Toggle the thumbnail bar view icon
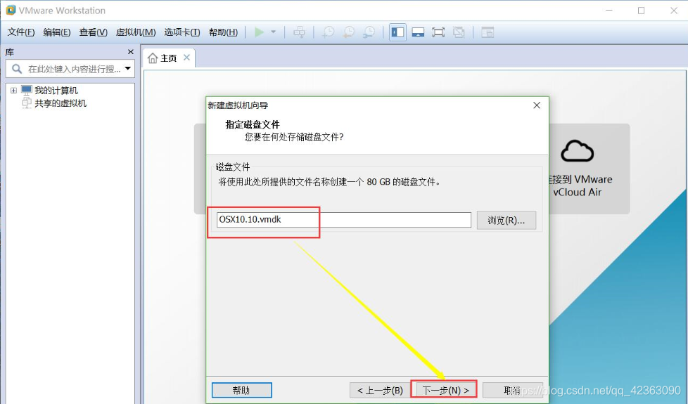Image resolution: width=688 pixels, height=404 pixels. (418, 32)
